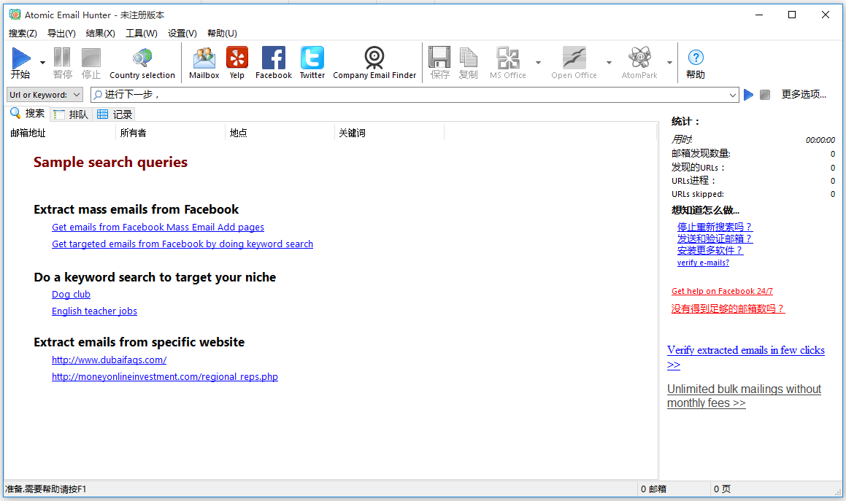Click in the keyword search input field
Image resolution: width=846 pixels, height=501 pixels.
[415, 95]
